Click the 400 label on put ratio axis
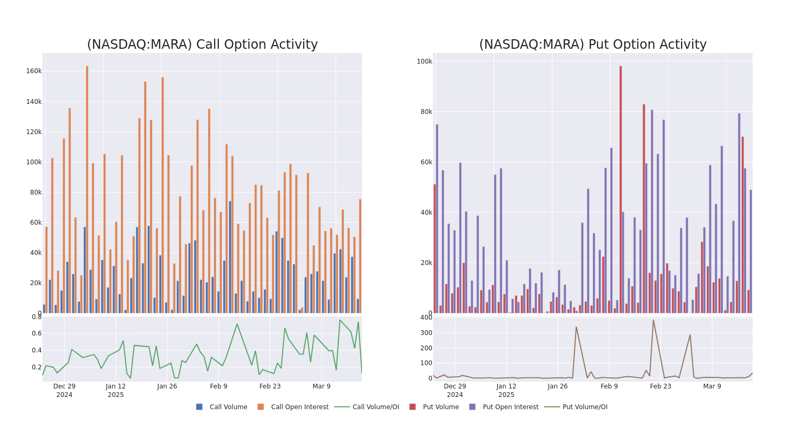Image resolution: width=795 pixels, height=424 pixels. [427, 317]
